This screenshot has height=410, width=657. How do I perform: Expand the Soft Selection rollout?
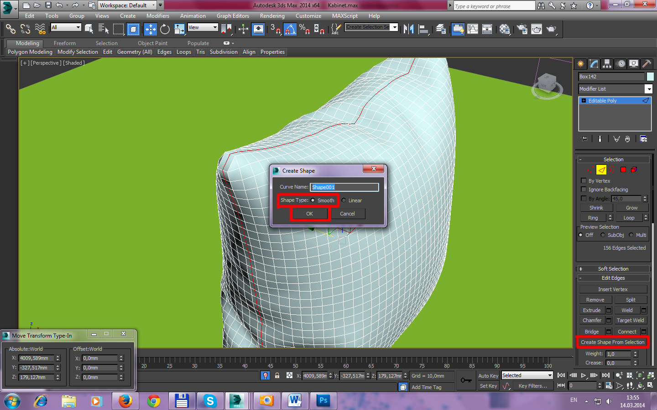point(613,269)
